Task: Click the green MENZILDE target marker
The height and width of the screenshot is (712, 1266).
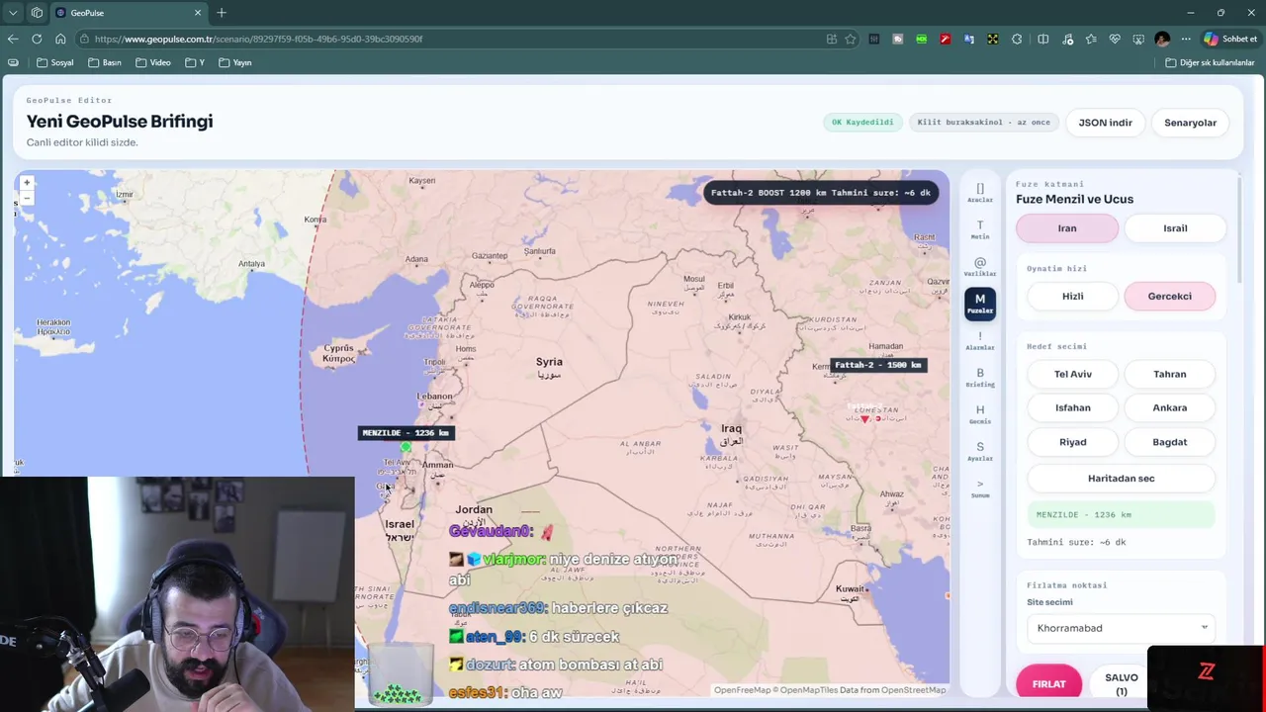Action: point(406,447)
